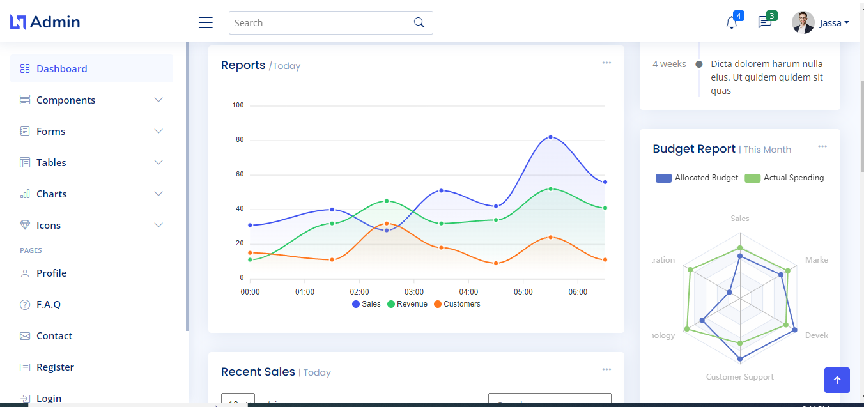Open the Profile page from the sidebar
Viewport: 864px width, 407px height.
click(50, 273)
